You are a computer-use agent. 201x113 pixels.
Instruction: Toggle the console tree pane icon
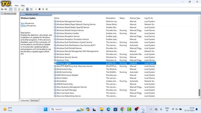pos(11,9)
